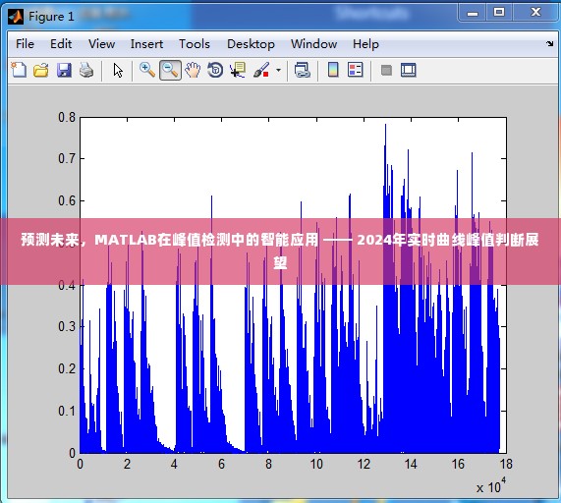Screen dimensions: 561x503
Task: Save the figure with the floppy icon
Action: (x=64, y=70)
